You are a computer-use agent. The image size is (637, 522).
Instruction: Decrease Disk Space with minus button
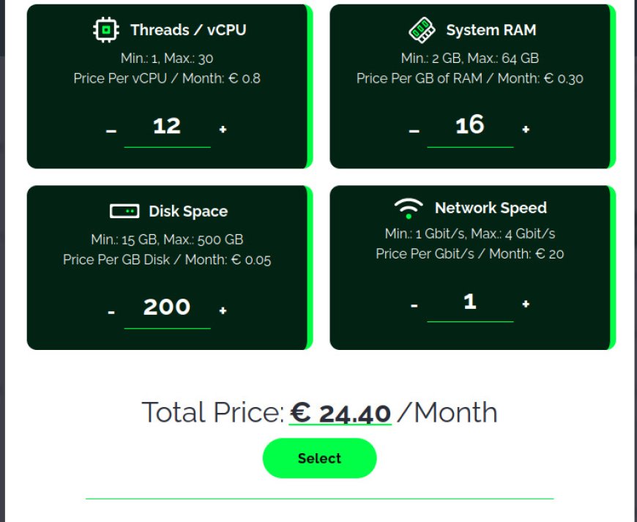point(111,312)
